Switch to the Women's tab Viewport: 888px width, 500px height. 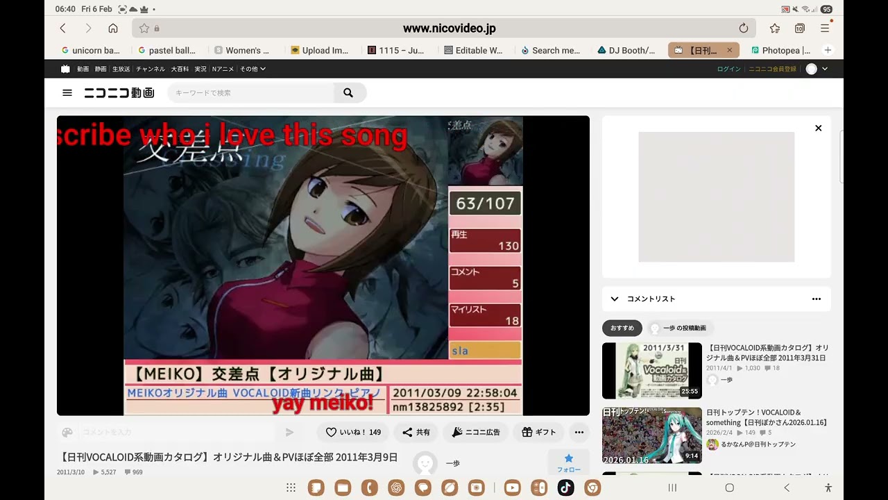242,50
